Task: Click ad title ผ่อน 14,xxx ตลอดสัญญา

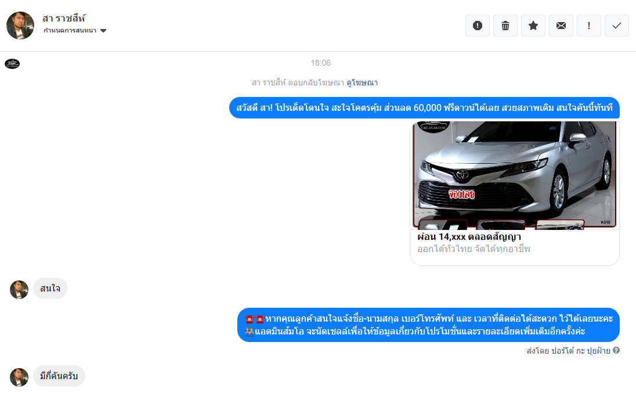Action: pyautogui.click(x=469, y=237)
